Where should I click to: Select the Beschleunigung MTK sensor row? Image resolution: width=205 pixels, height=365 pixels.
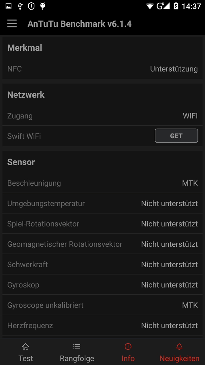coord(102,183)
